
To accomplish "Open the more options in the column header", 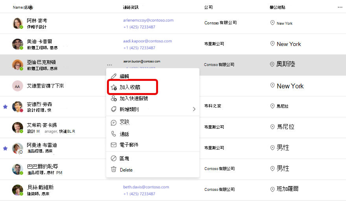I will (340, 7).
